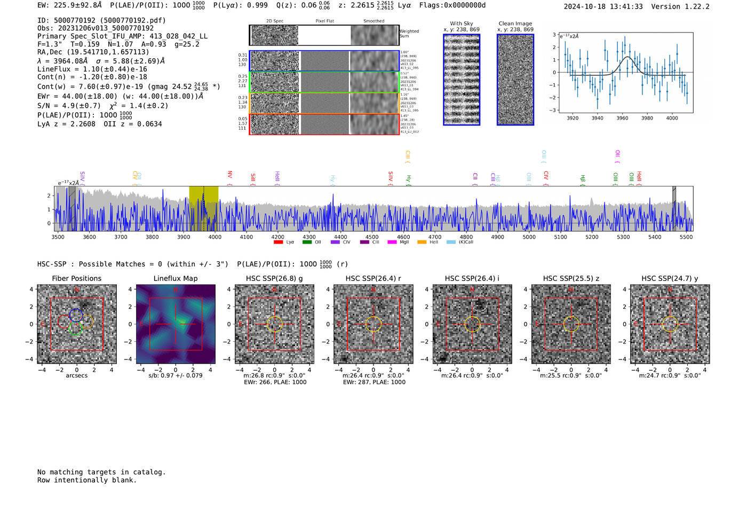Click the yellow highlighted region in spectrum
Viewport: 747px width, 509px height.
(203, 208)
